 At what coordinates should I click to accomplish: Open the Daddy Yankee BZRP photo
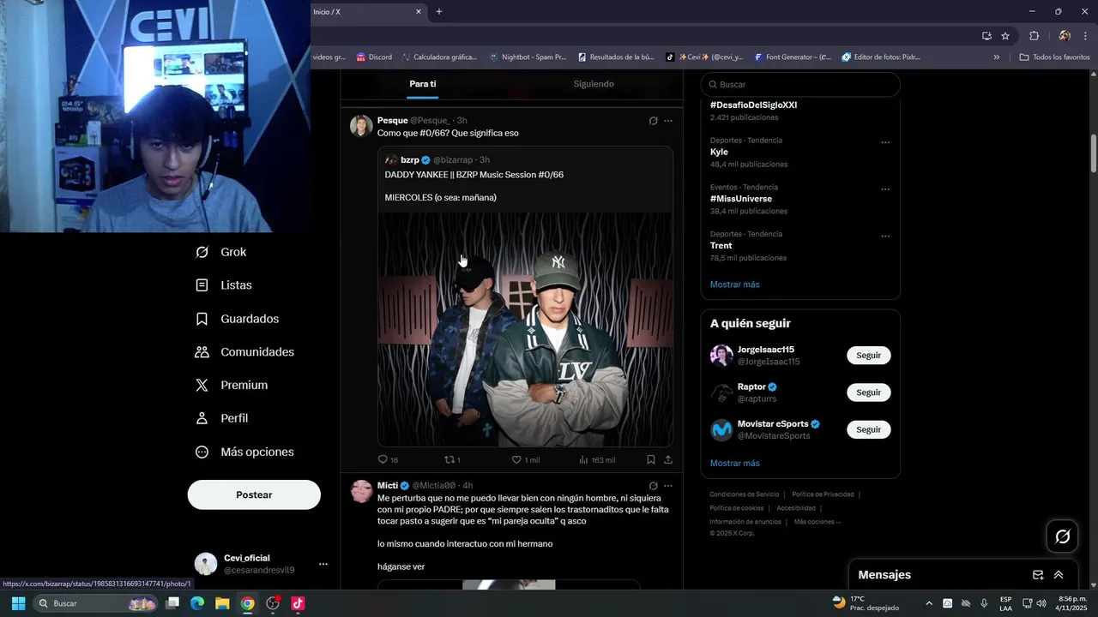[x=526, y=330]
